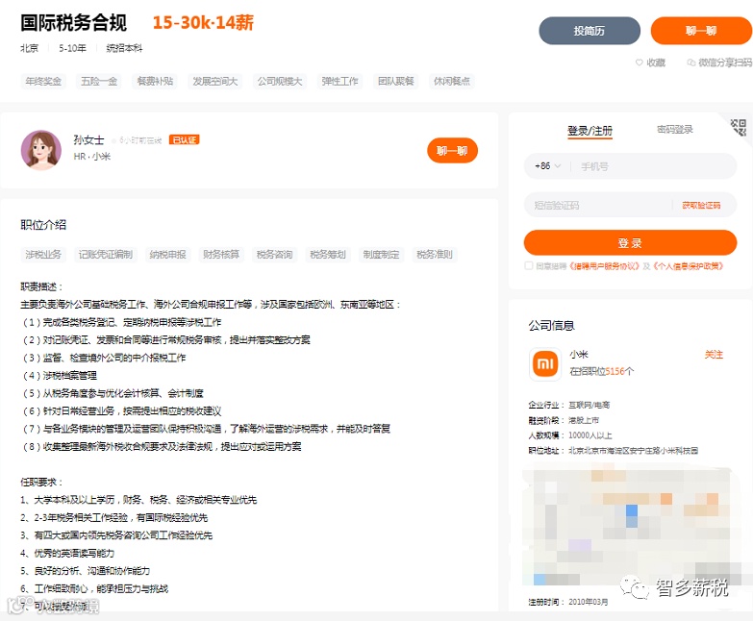Viewport: 753px width, 621px height.
Task: Open 在招职位5156个 open positions link
Action: point(602,371)
